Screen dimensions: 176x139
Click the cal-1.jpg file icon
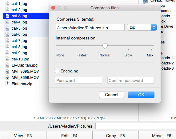tap(7, 4)
